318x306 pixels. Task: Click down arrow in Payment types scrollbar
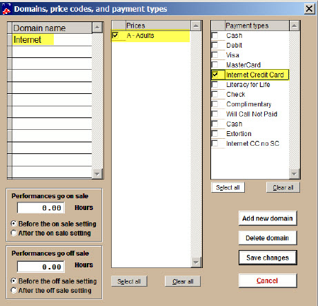(295, 174)
